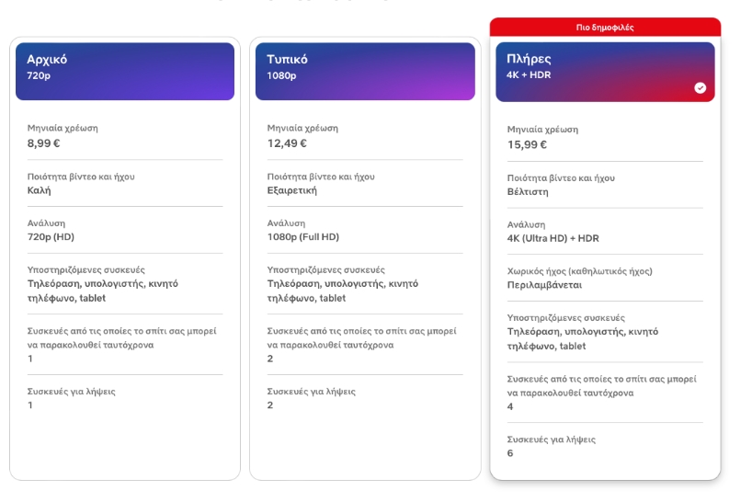This screenshot has height=502, width=752.
Task: Click the 15,99 € monthly price
Action: (x=528, y=144)
